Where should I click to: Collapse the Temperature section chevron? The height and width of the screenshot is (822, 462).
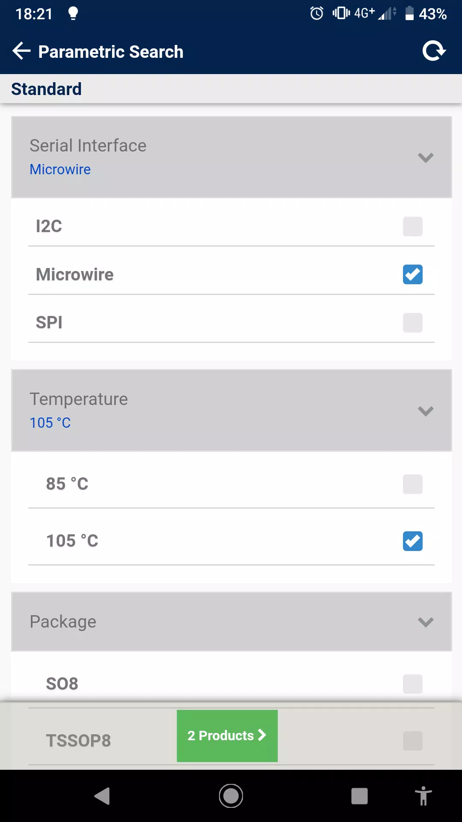426,411
